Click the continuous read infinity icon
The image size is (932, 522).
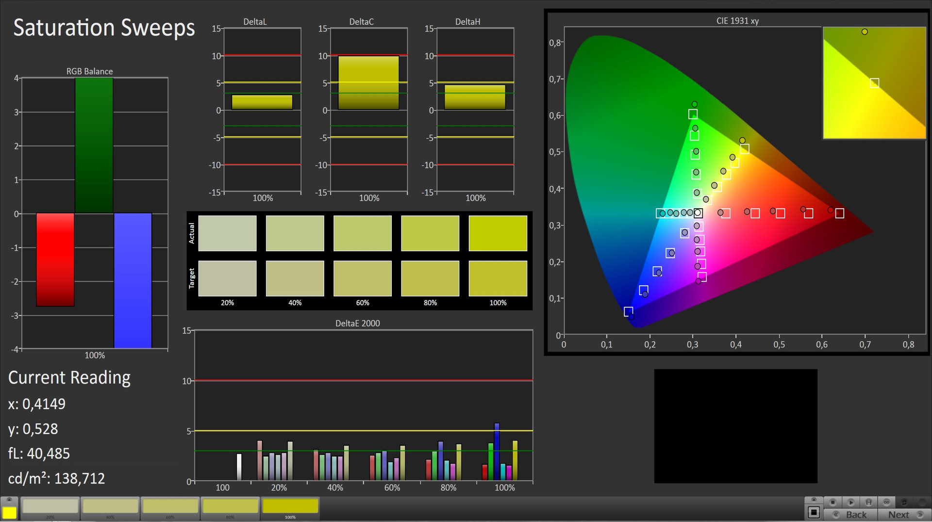886,502
